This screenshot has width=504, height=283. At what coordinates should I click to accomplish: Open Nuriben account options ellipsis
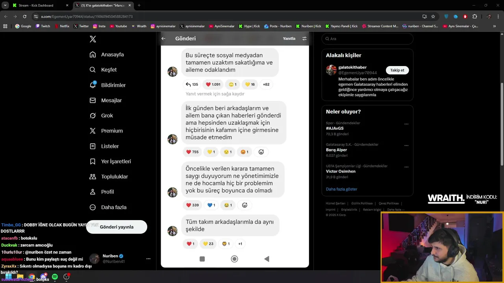[148, 259]
